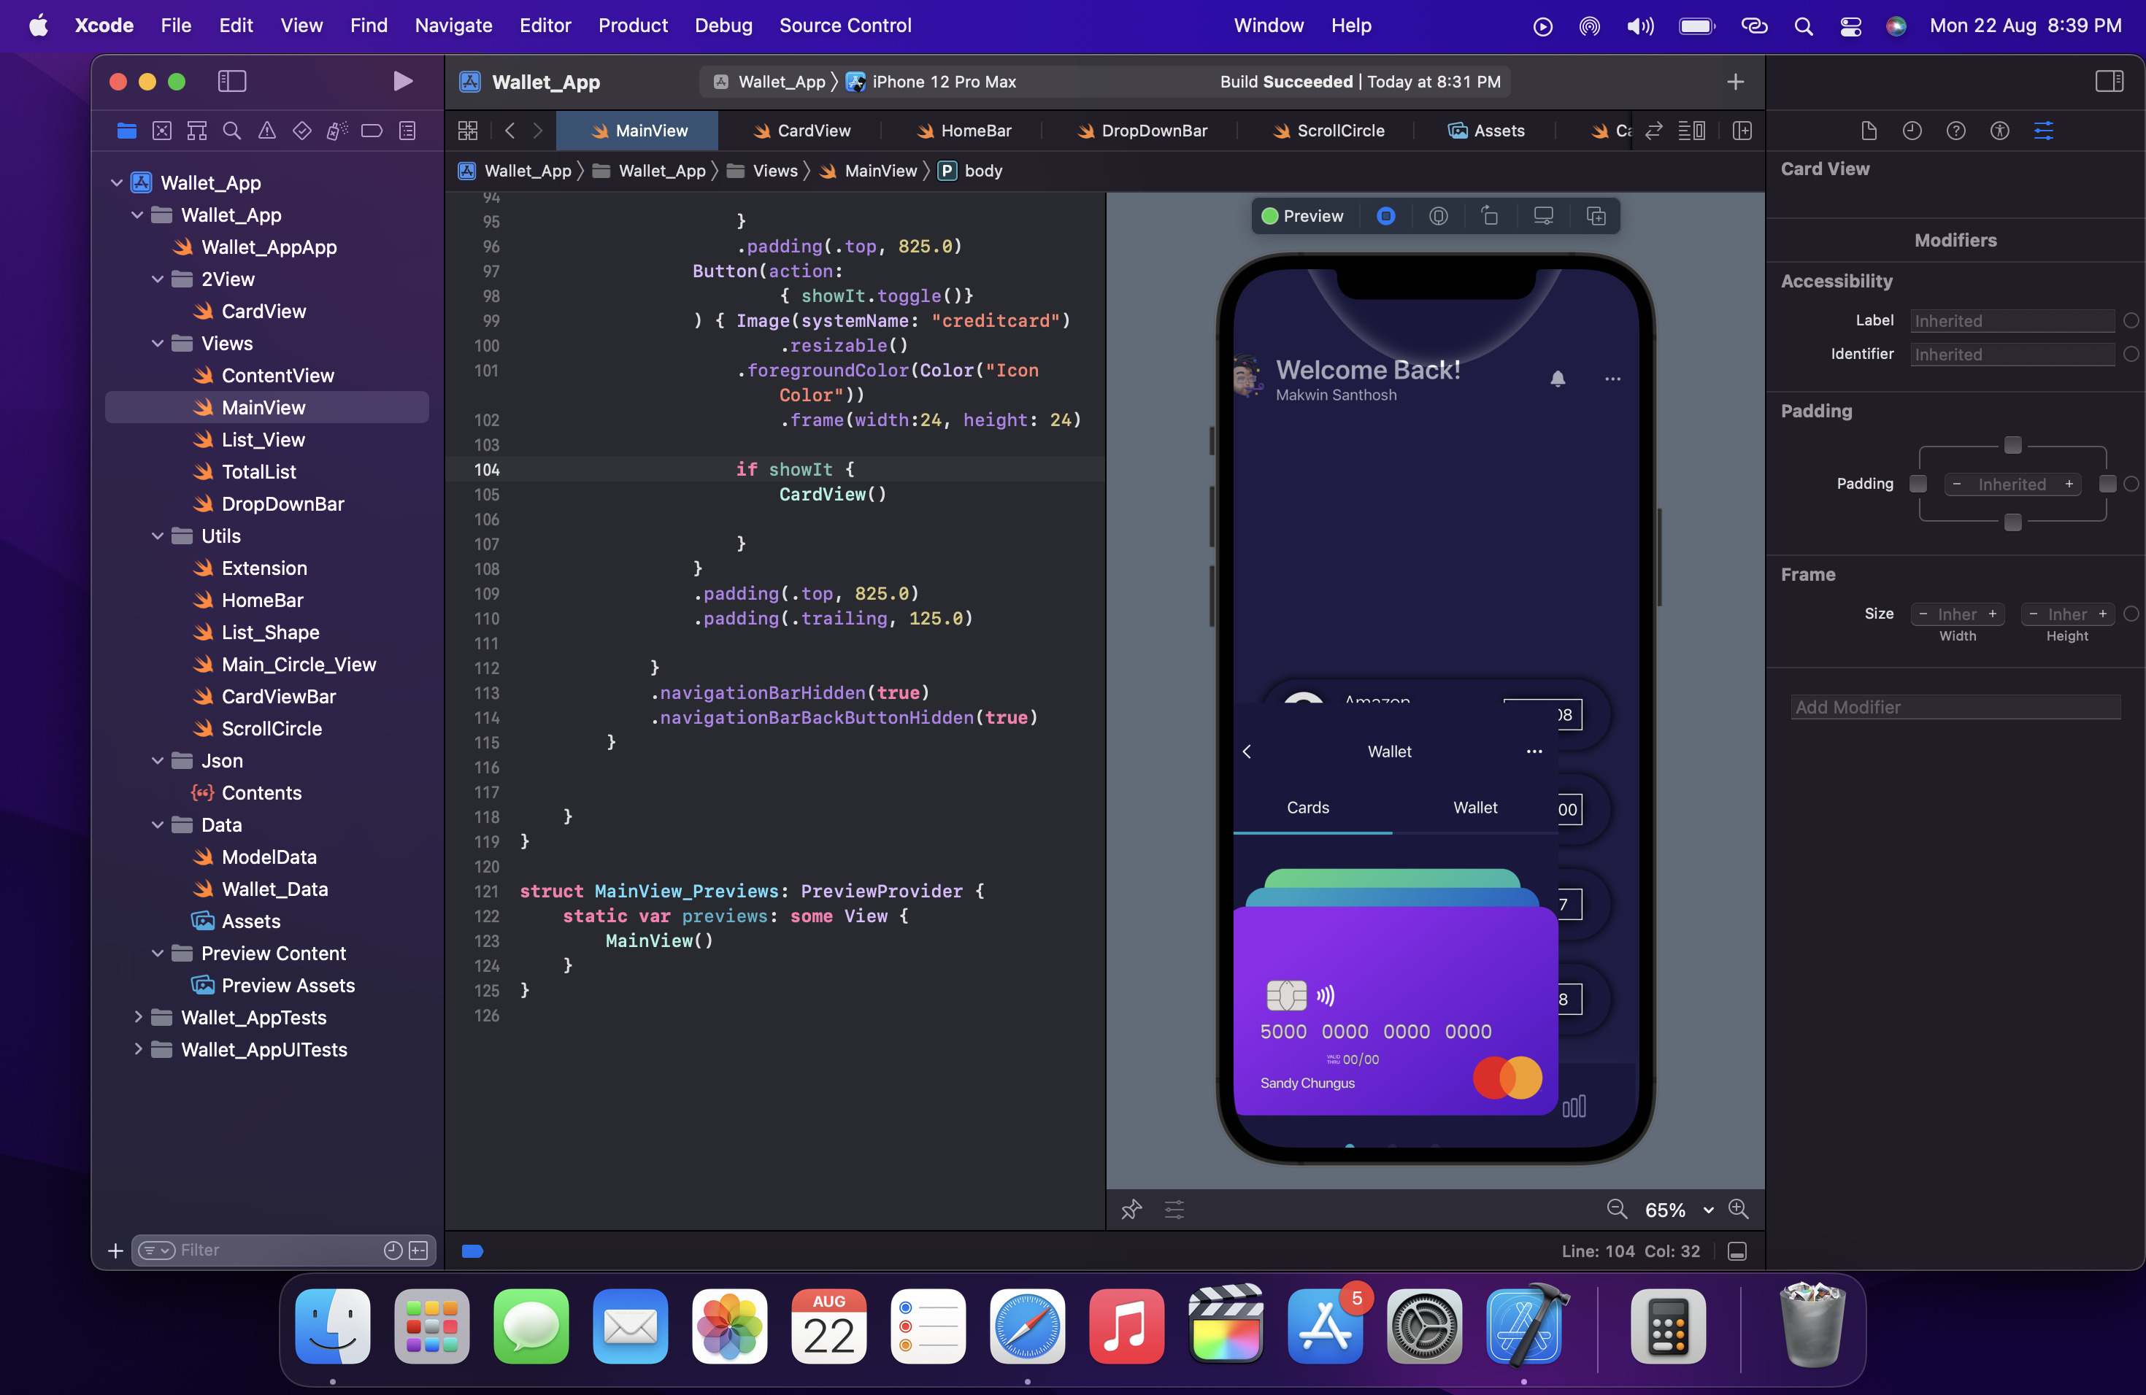Toggle source-controlled files filter
The width and height of the screenshot is (2146, 1395).
418,1250
